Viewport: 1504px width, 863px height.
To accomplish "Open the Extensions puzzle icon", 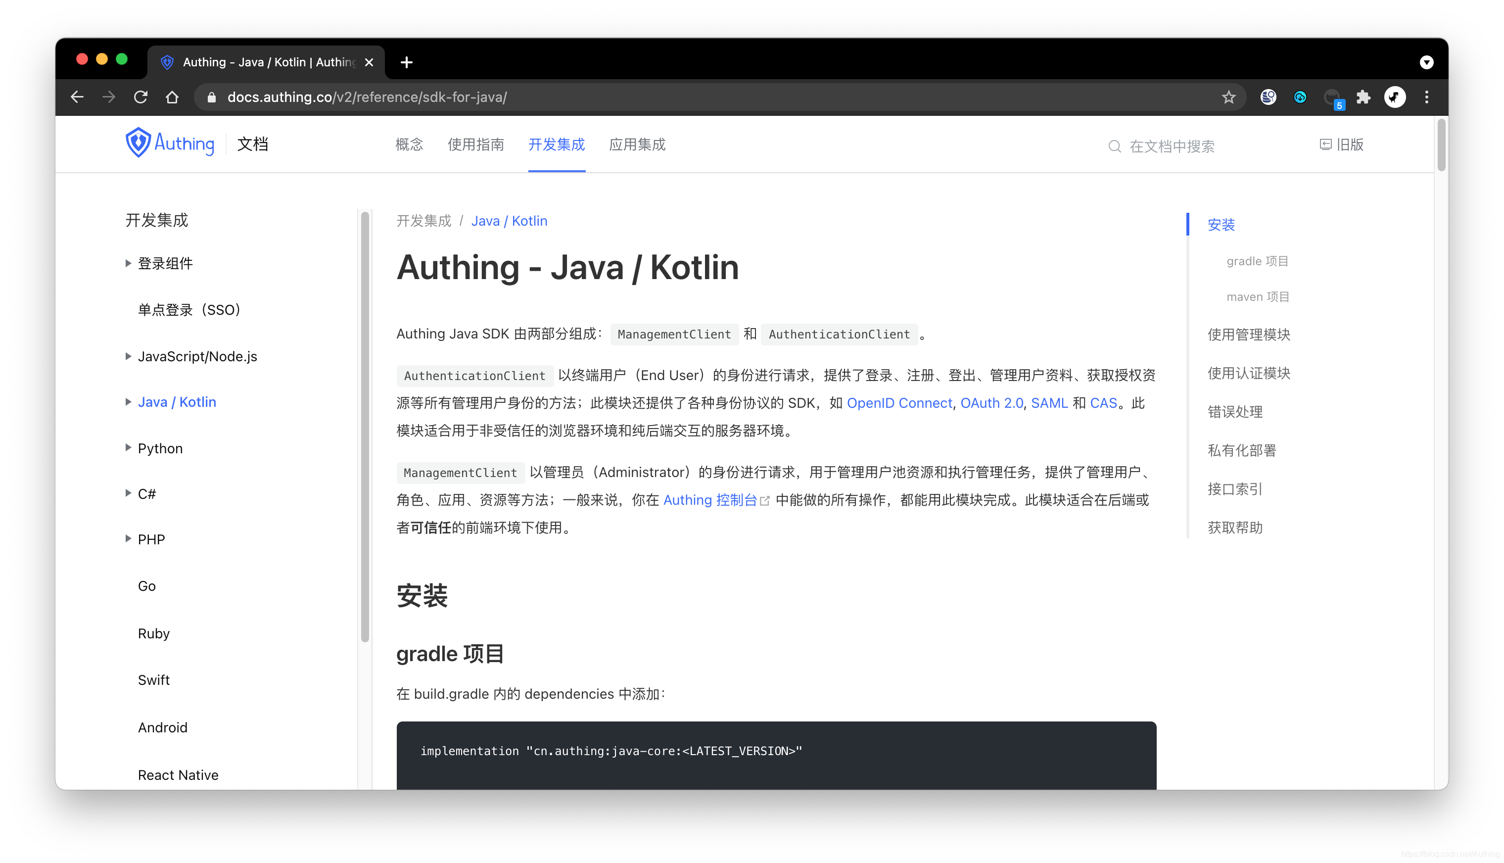I will (1363, 97).
